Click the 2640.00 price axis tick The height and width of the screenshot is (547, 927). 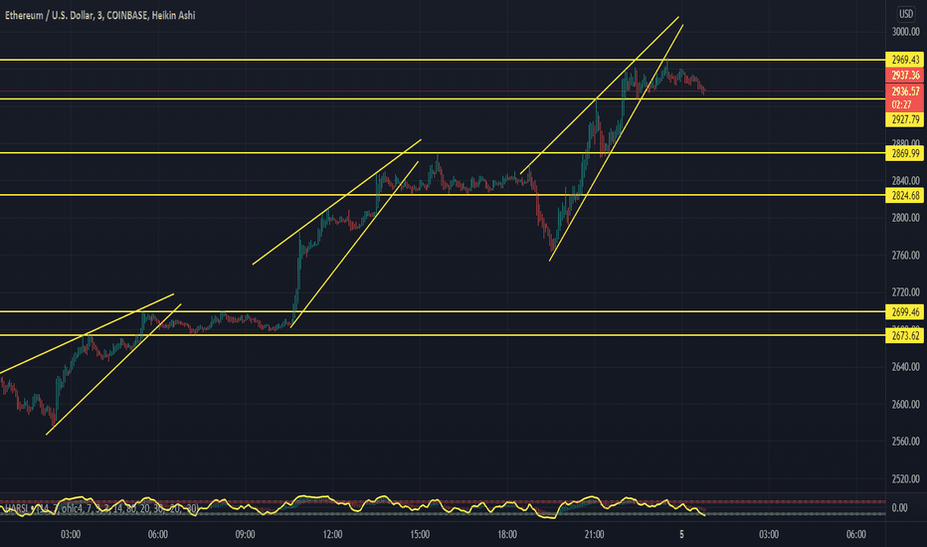pos(905,367)
